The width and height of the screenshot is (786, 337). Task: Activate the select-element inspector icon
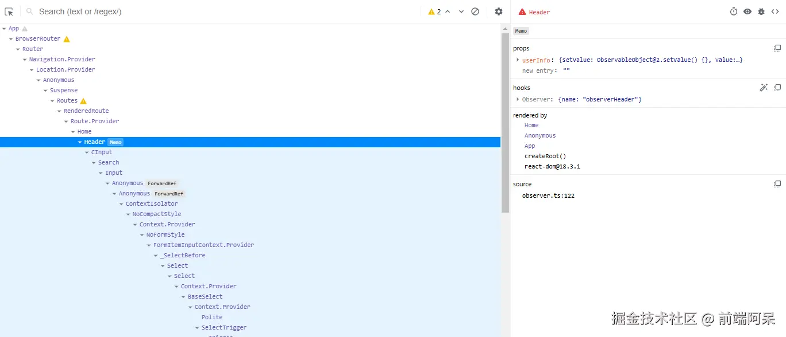[x=9, y=11]
